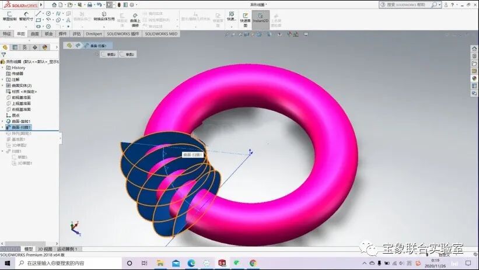Click the Print icon in top toolbar
The height and width of the screenshot is (270, 479).
pyautogui.click(x=90, y=5)
